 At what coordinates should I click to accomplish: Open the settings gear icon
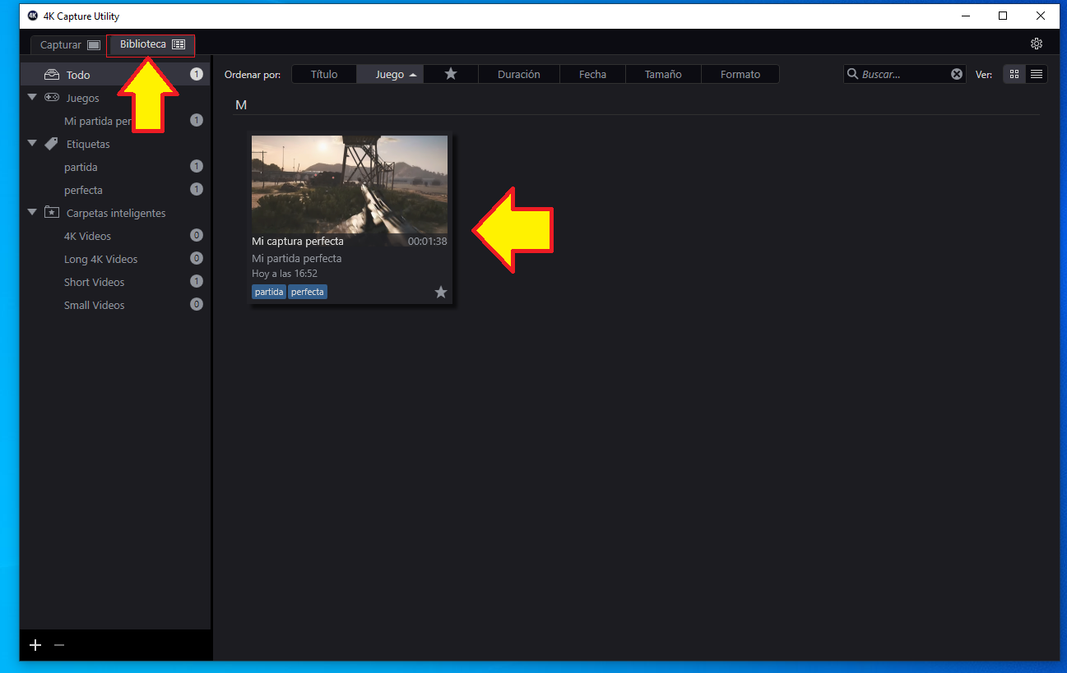(x=1037, y=44)
